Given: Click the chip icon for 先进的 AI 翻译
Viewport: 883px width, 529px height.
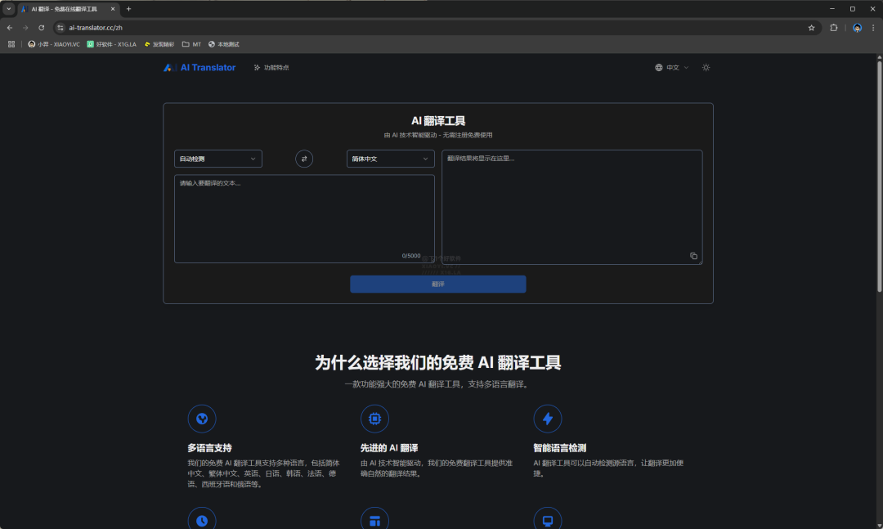Looking at the screenshot, I should [374, 419].
